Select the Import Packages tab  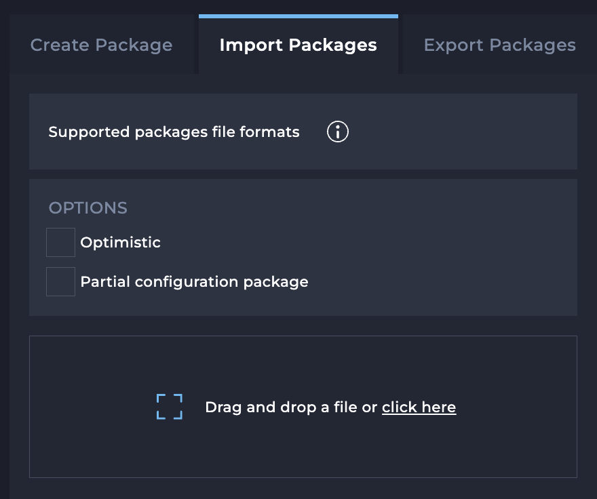tap(298, 45)
